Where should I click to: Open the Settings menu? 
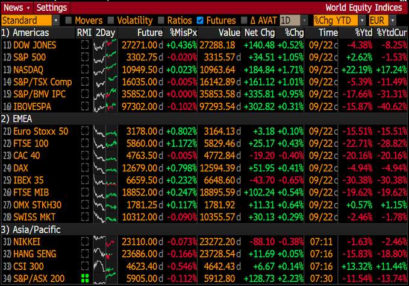(x=52, y=8)
